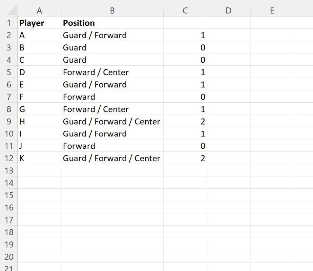Click player H's "Guard / Forward / Center" cell

click(x=112, y=122)
